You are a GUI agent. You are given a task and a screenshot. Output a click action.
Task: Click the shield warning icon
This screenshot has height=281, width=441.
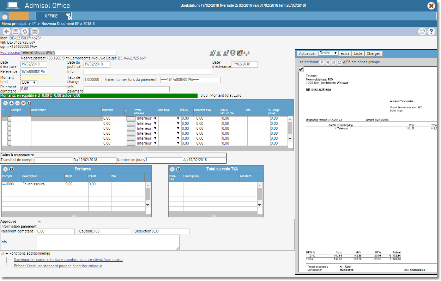tap(233, 53)
